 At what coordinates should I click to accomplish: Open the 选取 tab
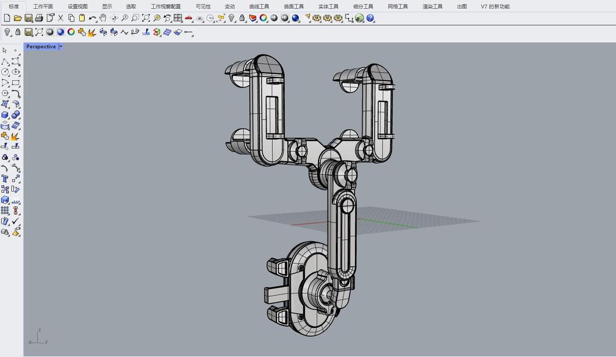coord(131,7)
